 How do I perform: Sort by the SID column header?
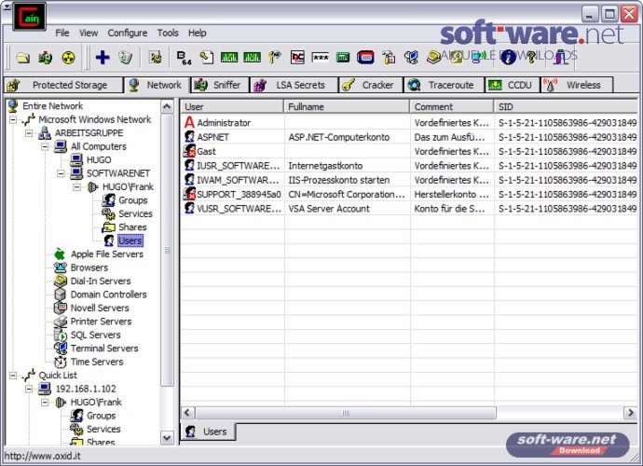point(566,106)
